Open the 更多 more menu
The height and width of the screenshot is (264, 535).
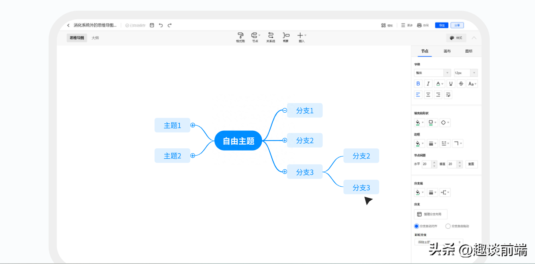pos(407,25)
